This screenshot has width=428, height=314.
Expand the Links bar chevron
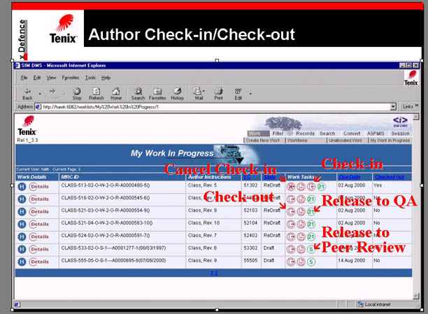tap(417, 106)
